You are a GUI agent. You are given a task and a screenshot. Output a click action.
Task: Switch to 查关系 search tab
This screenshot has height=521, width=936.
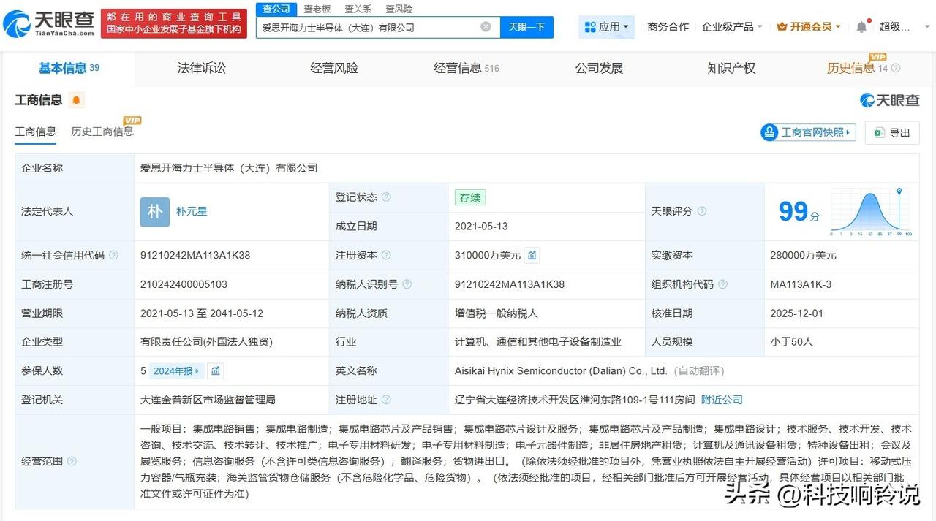point(358,9)
